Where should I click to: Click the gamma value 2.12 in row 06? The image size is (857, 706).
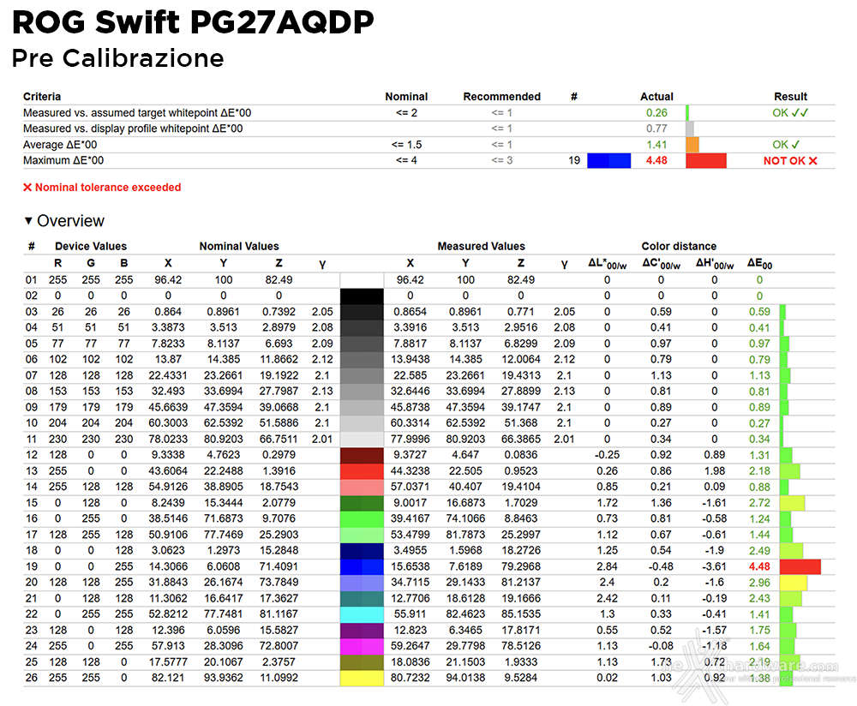point(322,360)
